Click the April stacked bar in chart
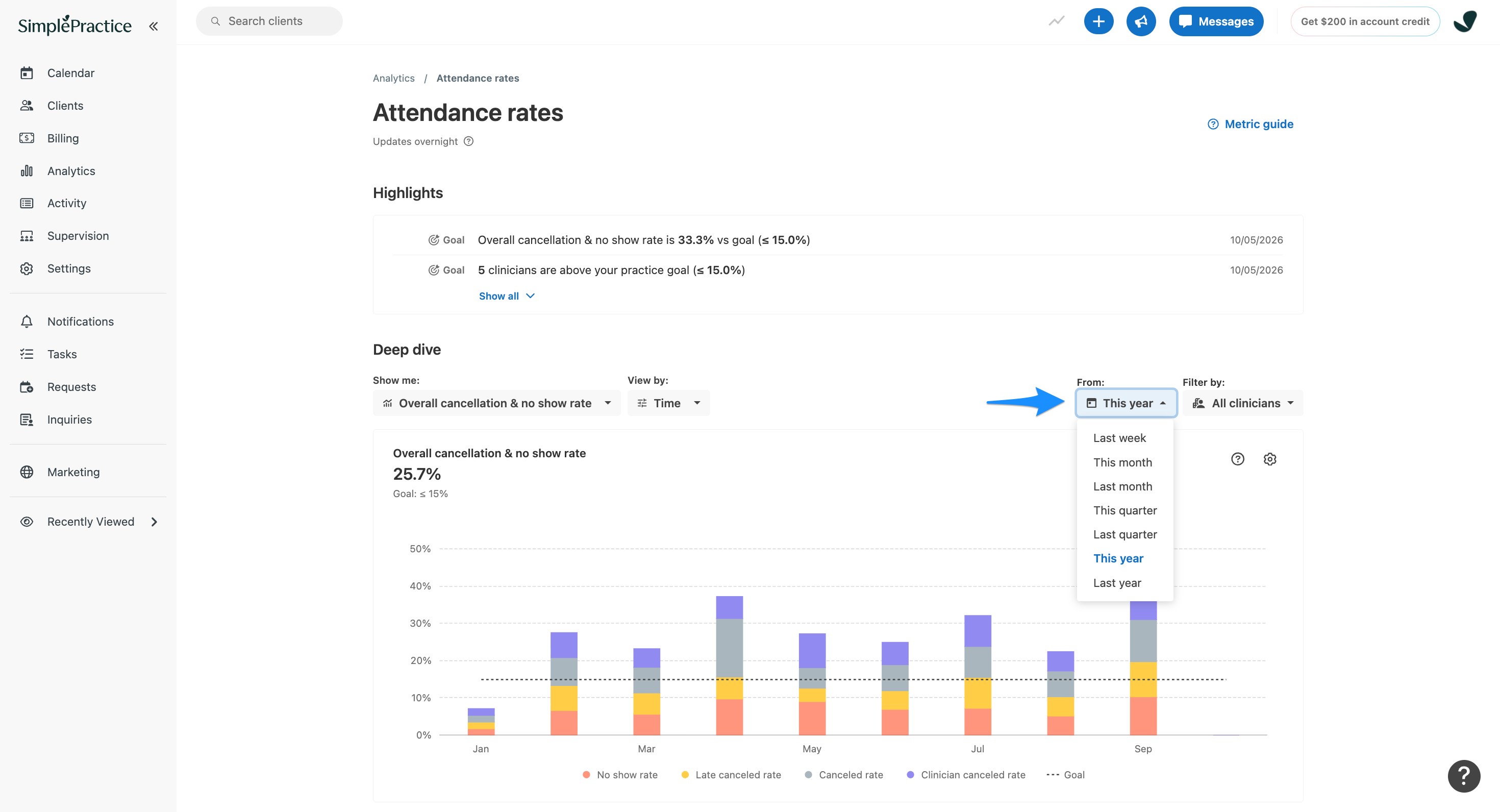Screen dimensions: 1500x812 click(729, 665)
